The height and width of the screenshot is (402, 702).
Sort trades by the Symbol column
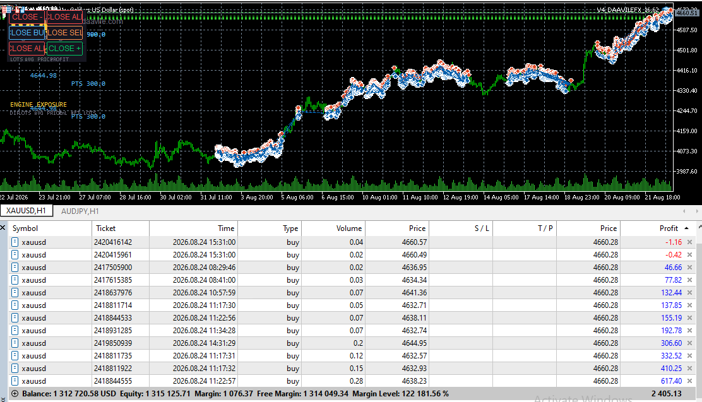pyautogui.click(x=50, y=228)
